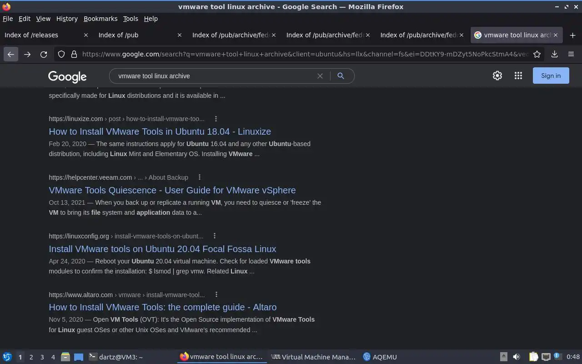The height and width of the screenshot is (364, 582).
Task: Open the Help menu
Action: [151, 19]
